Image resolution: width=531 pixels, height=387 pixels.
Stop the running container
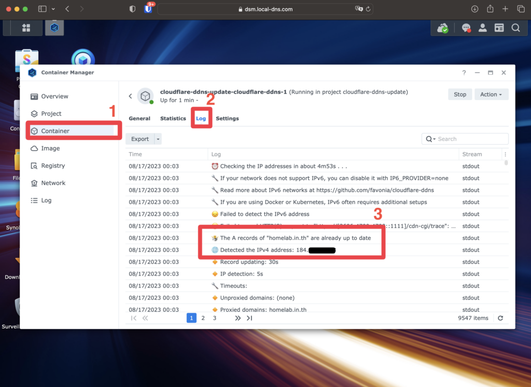[460, 94]
